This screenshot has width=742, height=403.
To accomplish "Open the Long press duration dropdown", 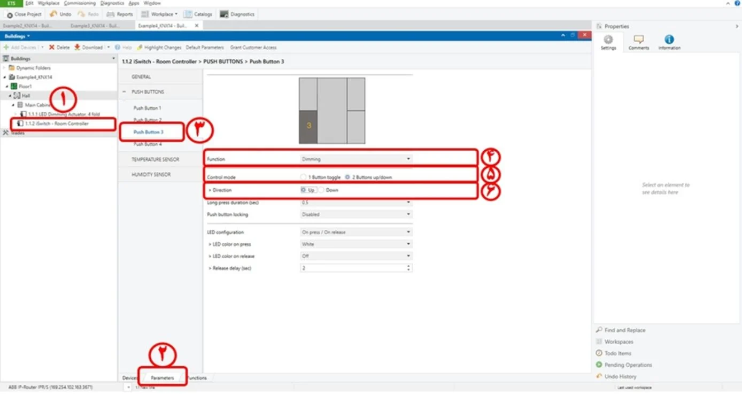I will (356, 203).
